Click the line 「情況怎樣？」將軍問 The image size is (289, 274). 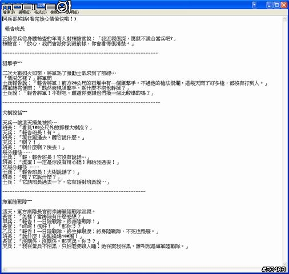(27, 78)
